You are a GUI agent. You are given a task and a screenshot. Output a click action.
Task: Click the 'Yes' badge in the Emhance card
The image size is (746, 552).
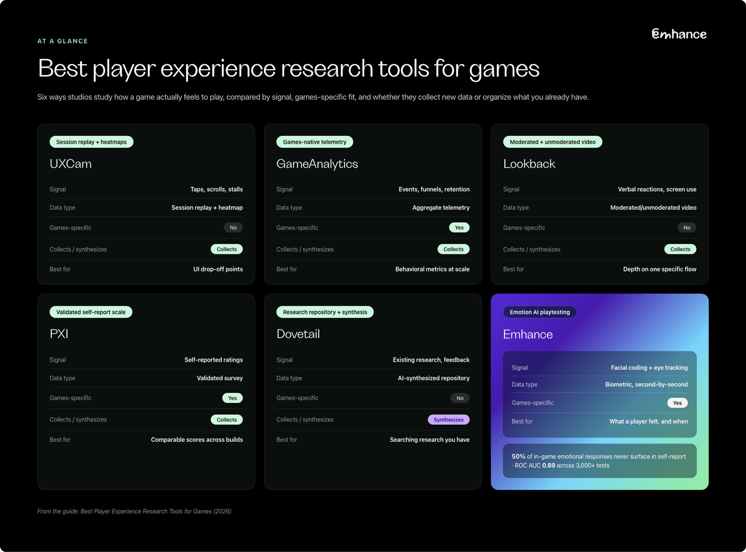[678, 403]
